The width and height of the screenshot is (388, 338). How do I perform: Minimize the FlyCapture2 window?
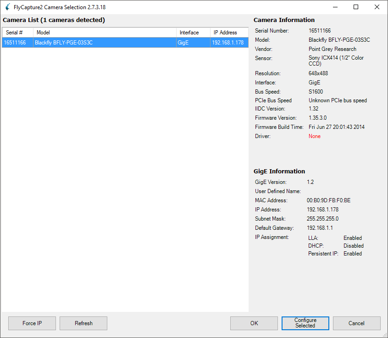tap(335, 7)
